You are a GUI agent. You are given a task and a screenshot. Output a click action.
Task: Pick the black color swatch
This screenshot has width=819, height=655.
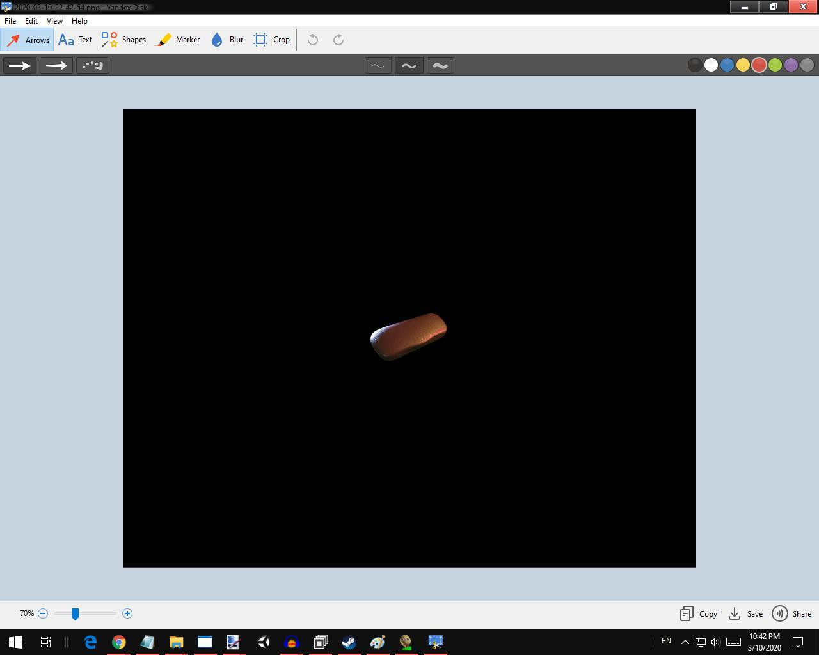coord(695,65)
